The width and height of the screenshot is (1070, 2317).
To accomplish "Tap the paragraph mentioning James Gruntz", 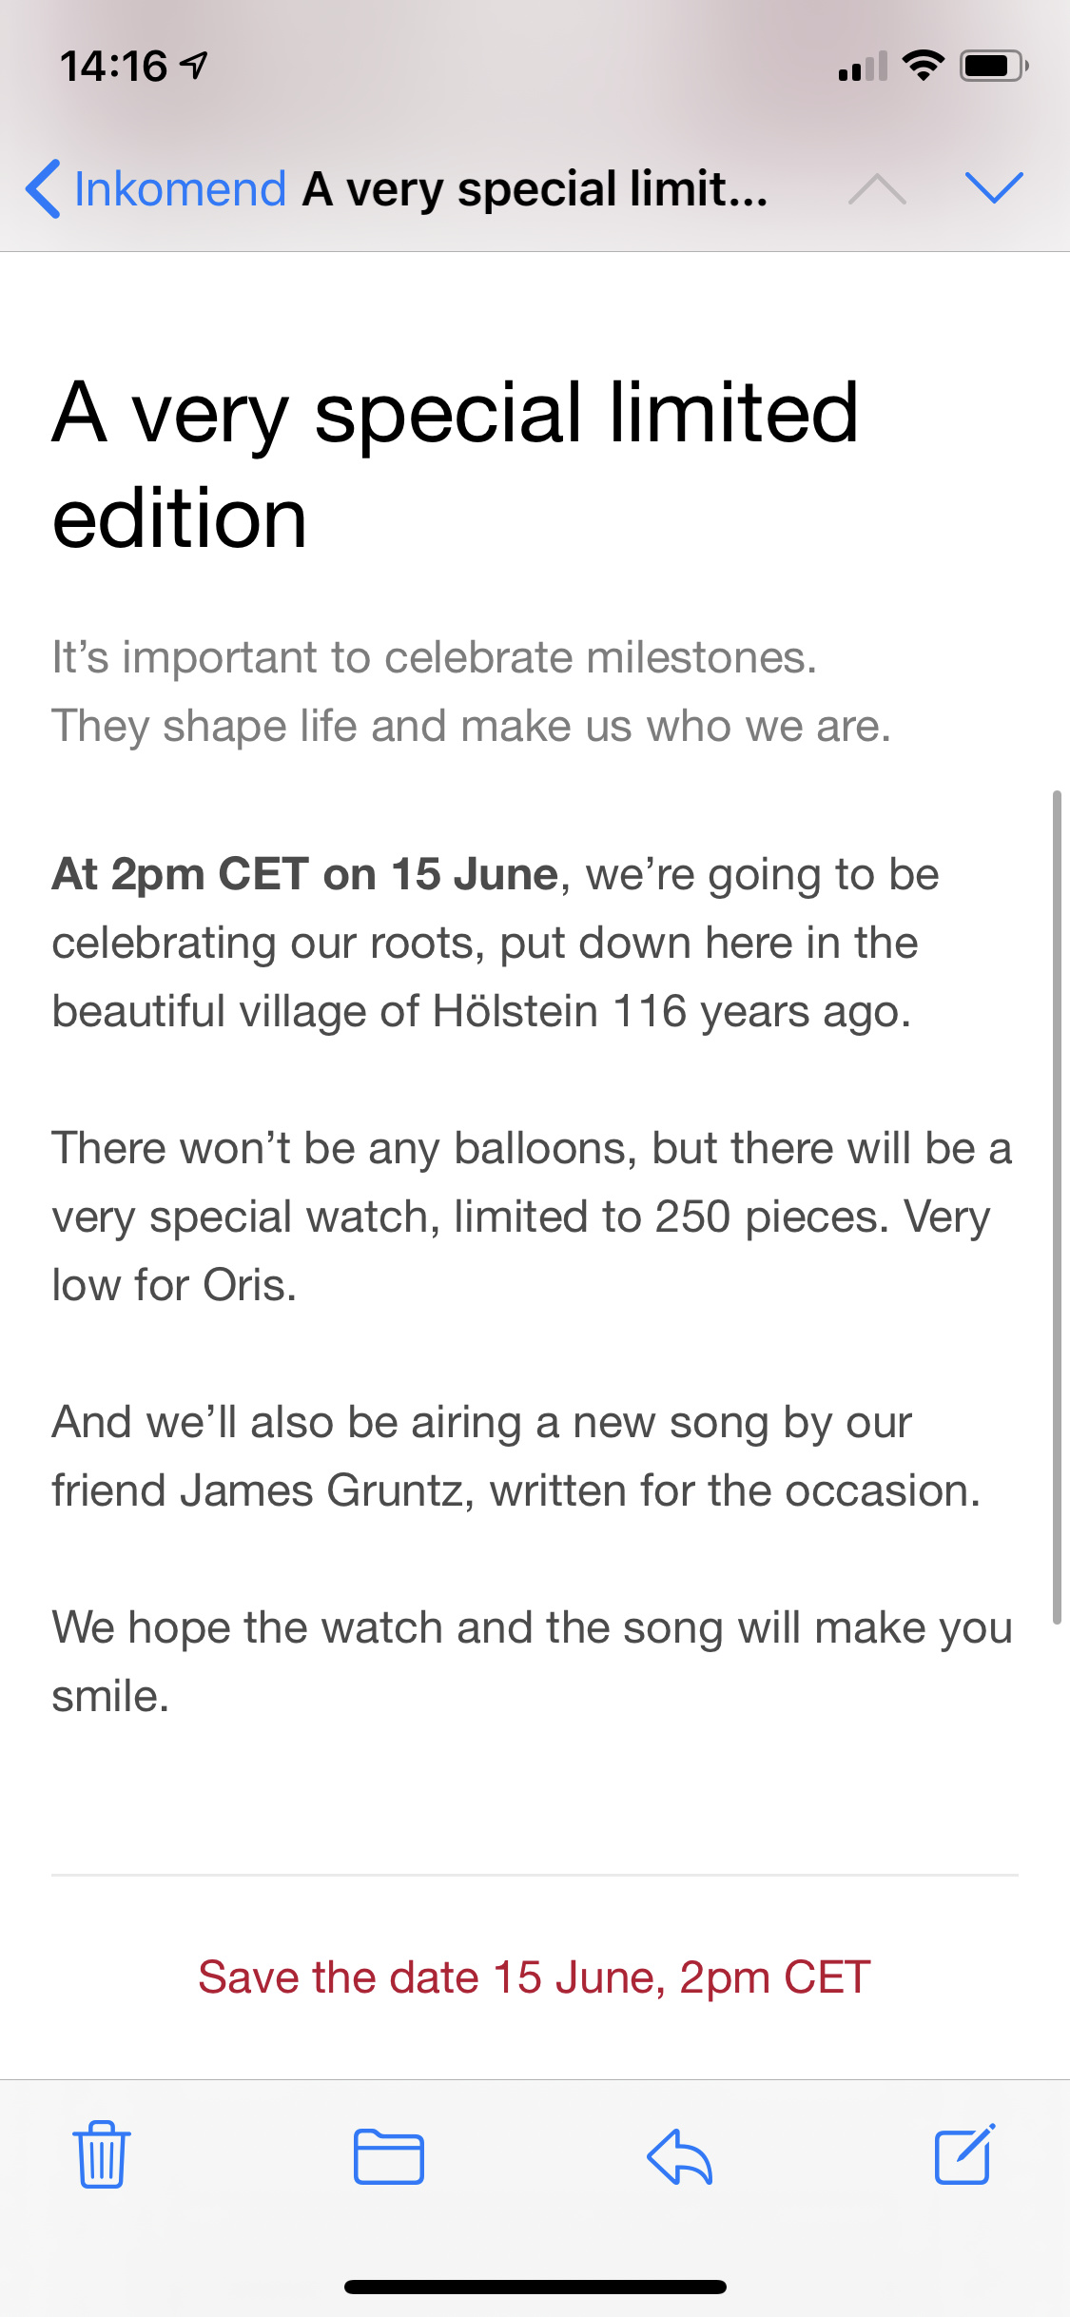I will pyautogui.click(x=516, y=1456).
